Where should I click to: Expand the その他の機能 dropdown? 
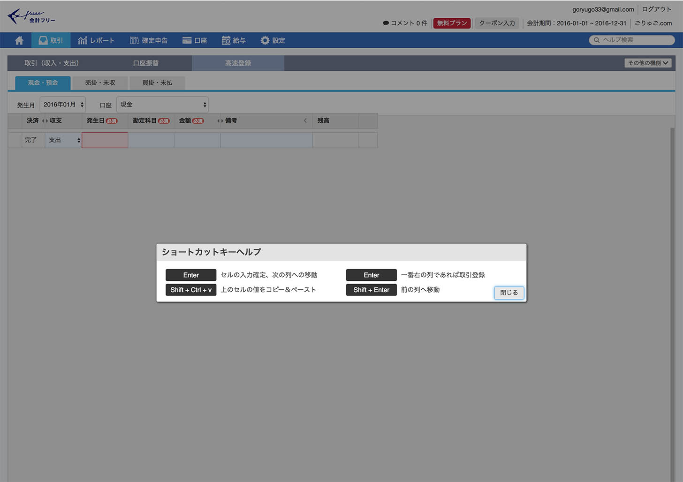pyautogui.click(x=648, y=63)
